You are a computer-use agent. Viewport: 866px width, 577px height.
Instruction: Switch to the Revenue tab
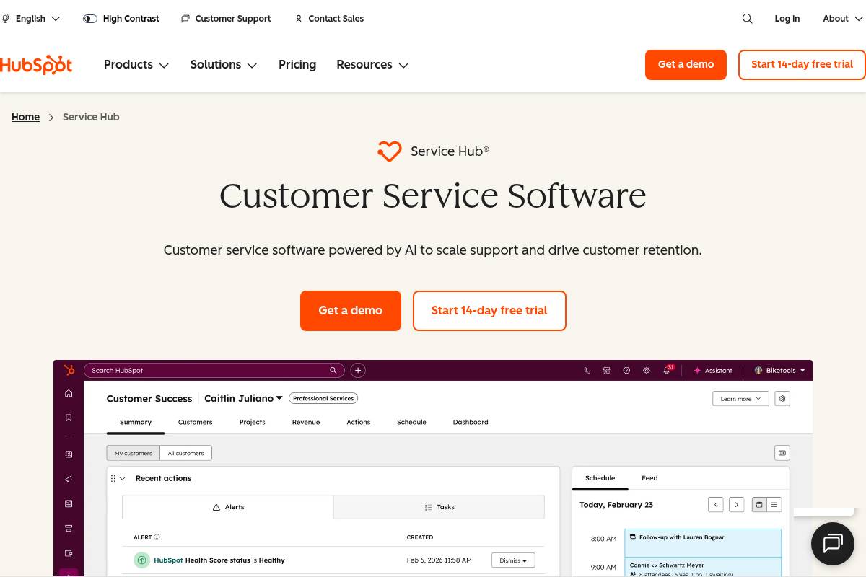click(306, 422)
